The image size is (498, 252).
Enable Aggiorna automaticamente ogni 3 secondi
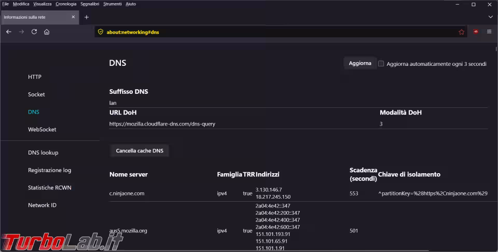click(x=381, y=64)
